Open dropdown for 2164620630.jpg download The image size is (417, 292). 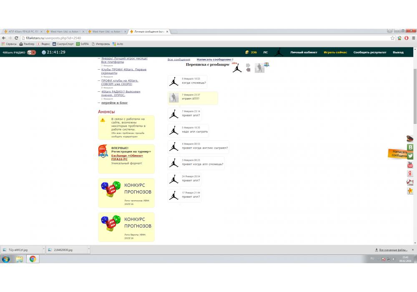[x=88, y=249]
